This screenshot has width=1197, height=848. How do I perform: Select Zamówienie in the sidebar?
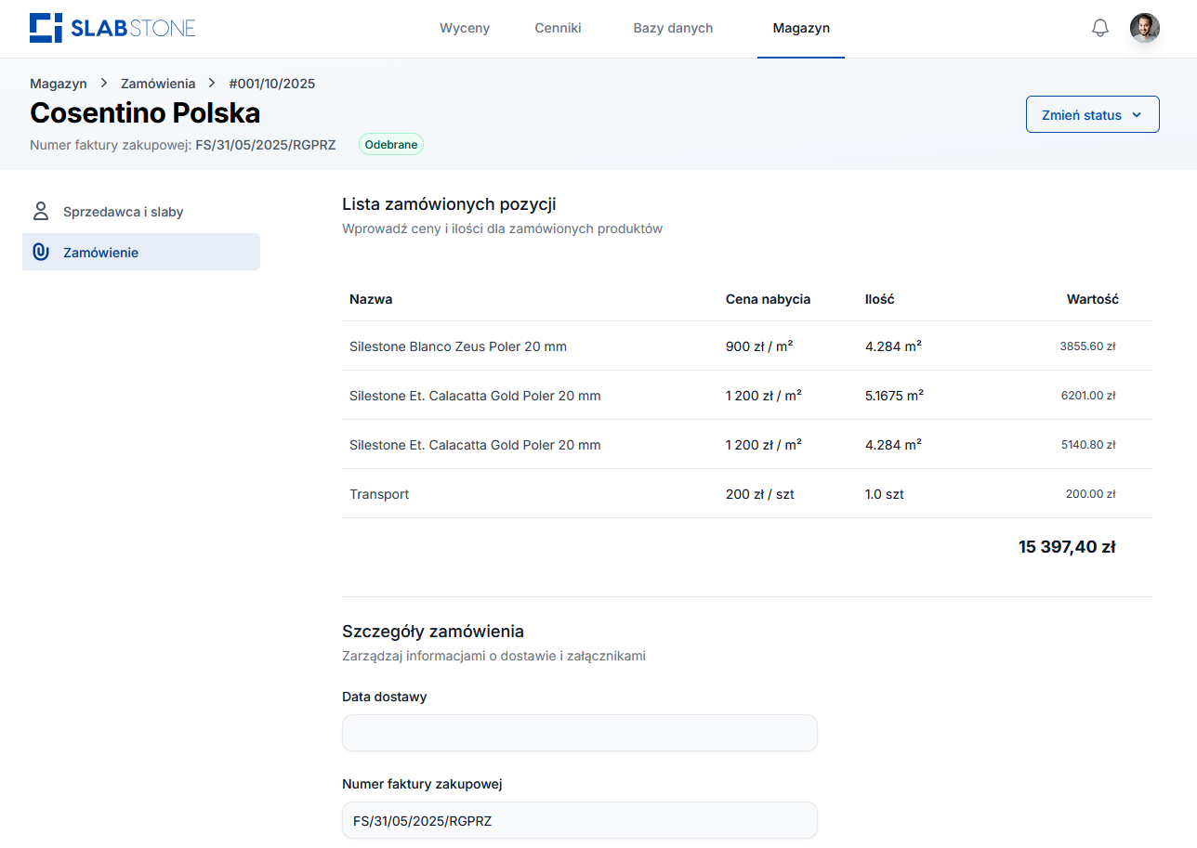tap(100, 253)
